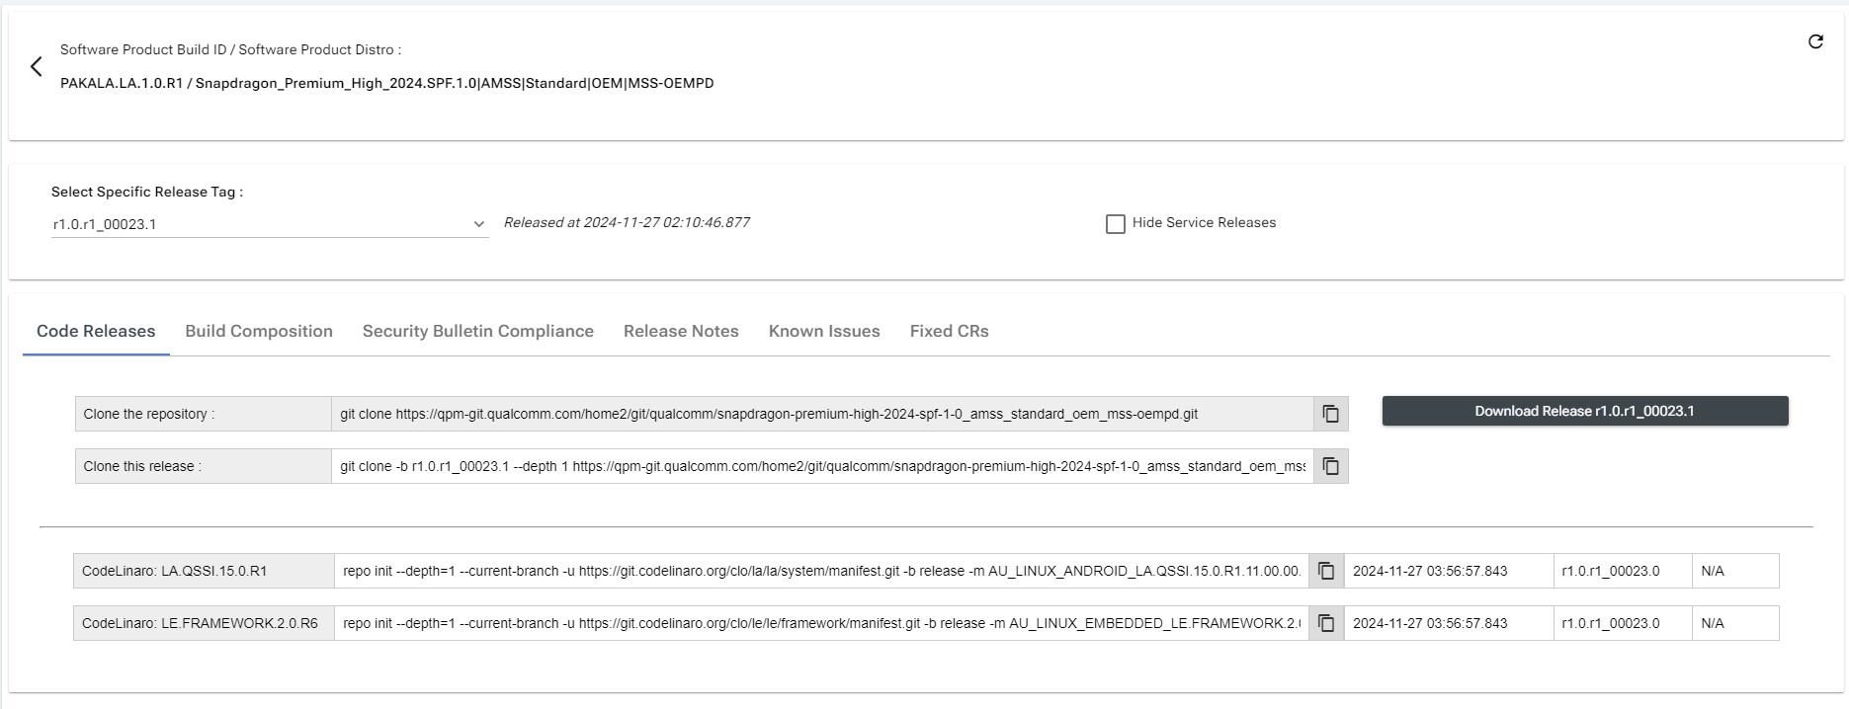Open the Fixed CRs tab
Viewport: 1849px width, 709px height.
pyautogui.click(x=949, y=332)
